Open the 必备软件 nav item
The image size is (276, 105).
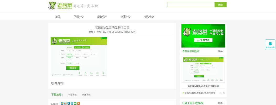(102, 17)
